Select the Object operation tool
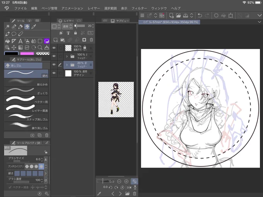 click(x=7, y=48)
